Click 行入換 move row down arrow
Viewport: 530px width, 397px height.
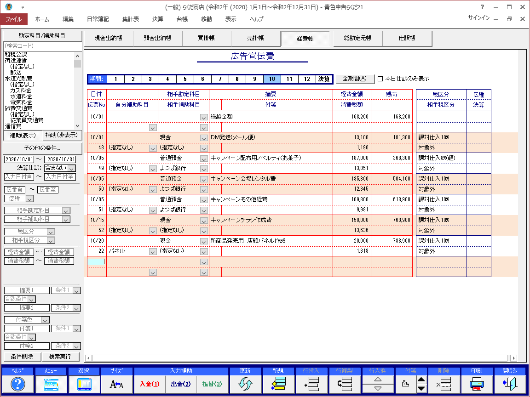(378, 389)
